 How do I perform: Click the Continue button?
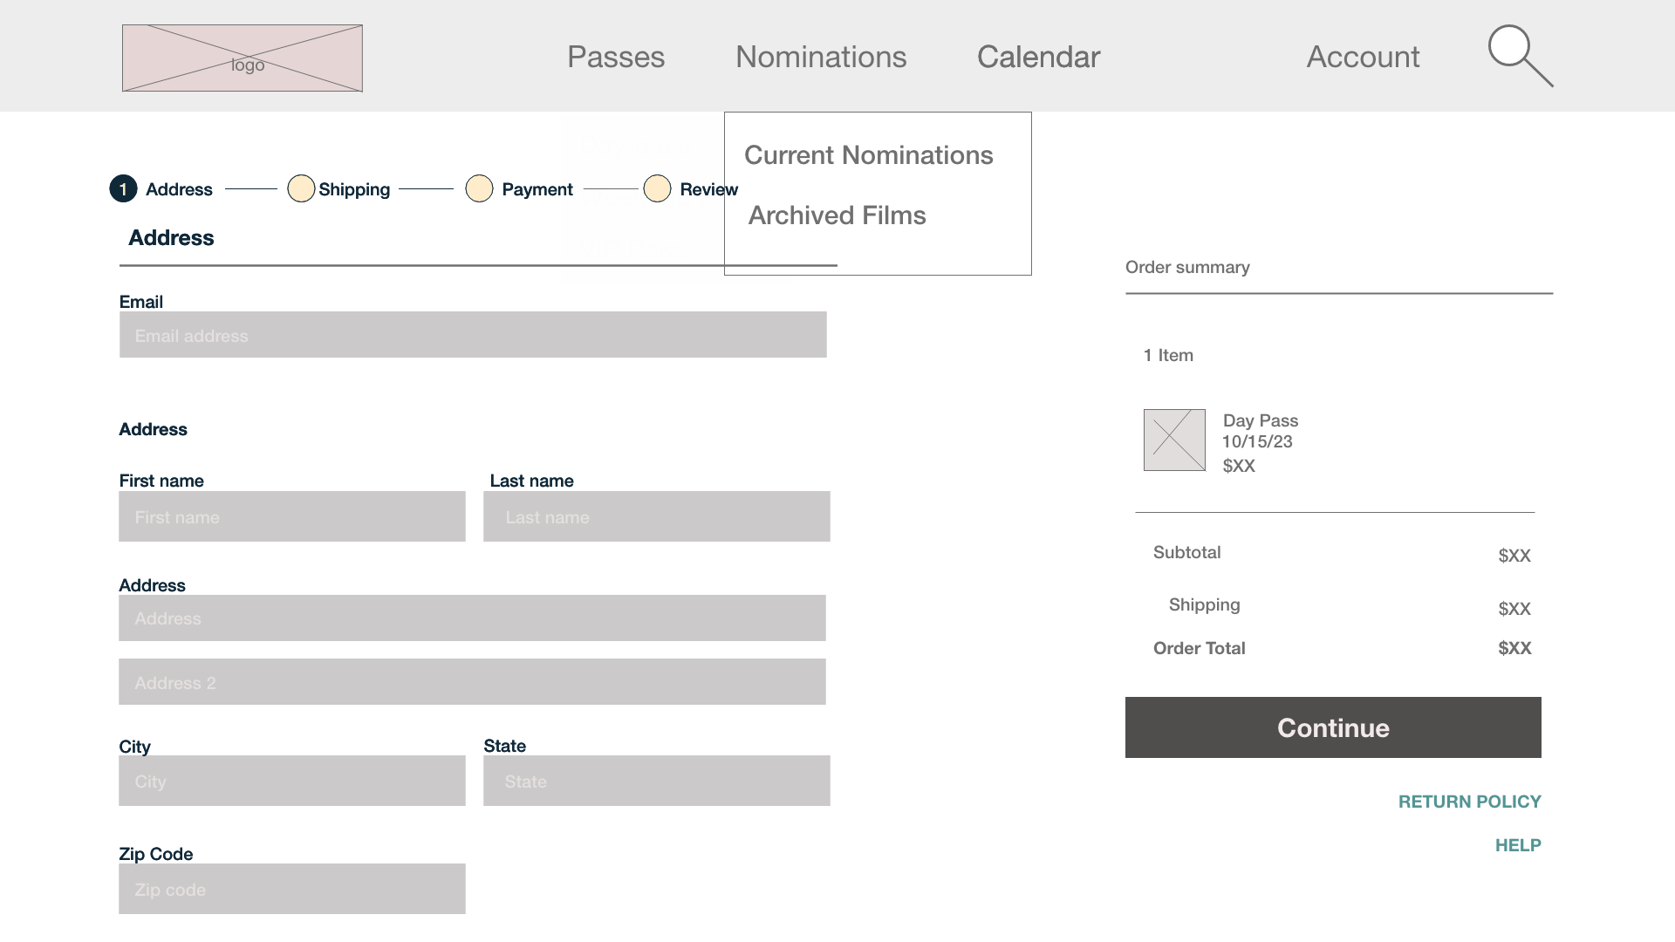[x=1333, y=727]
